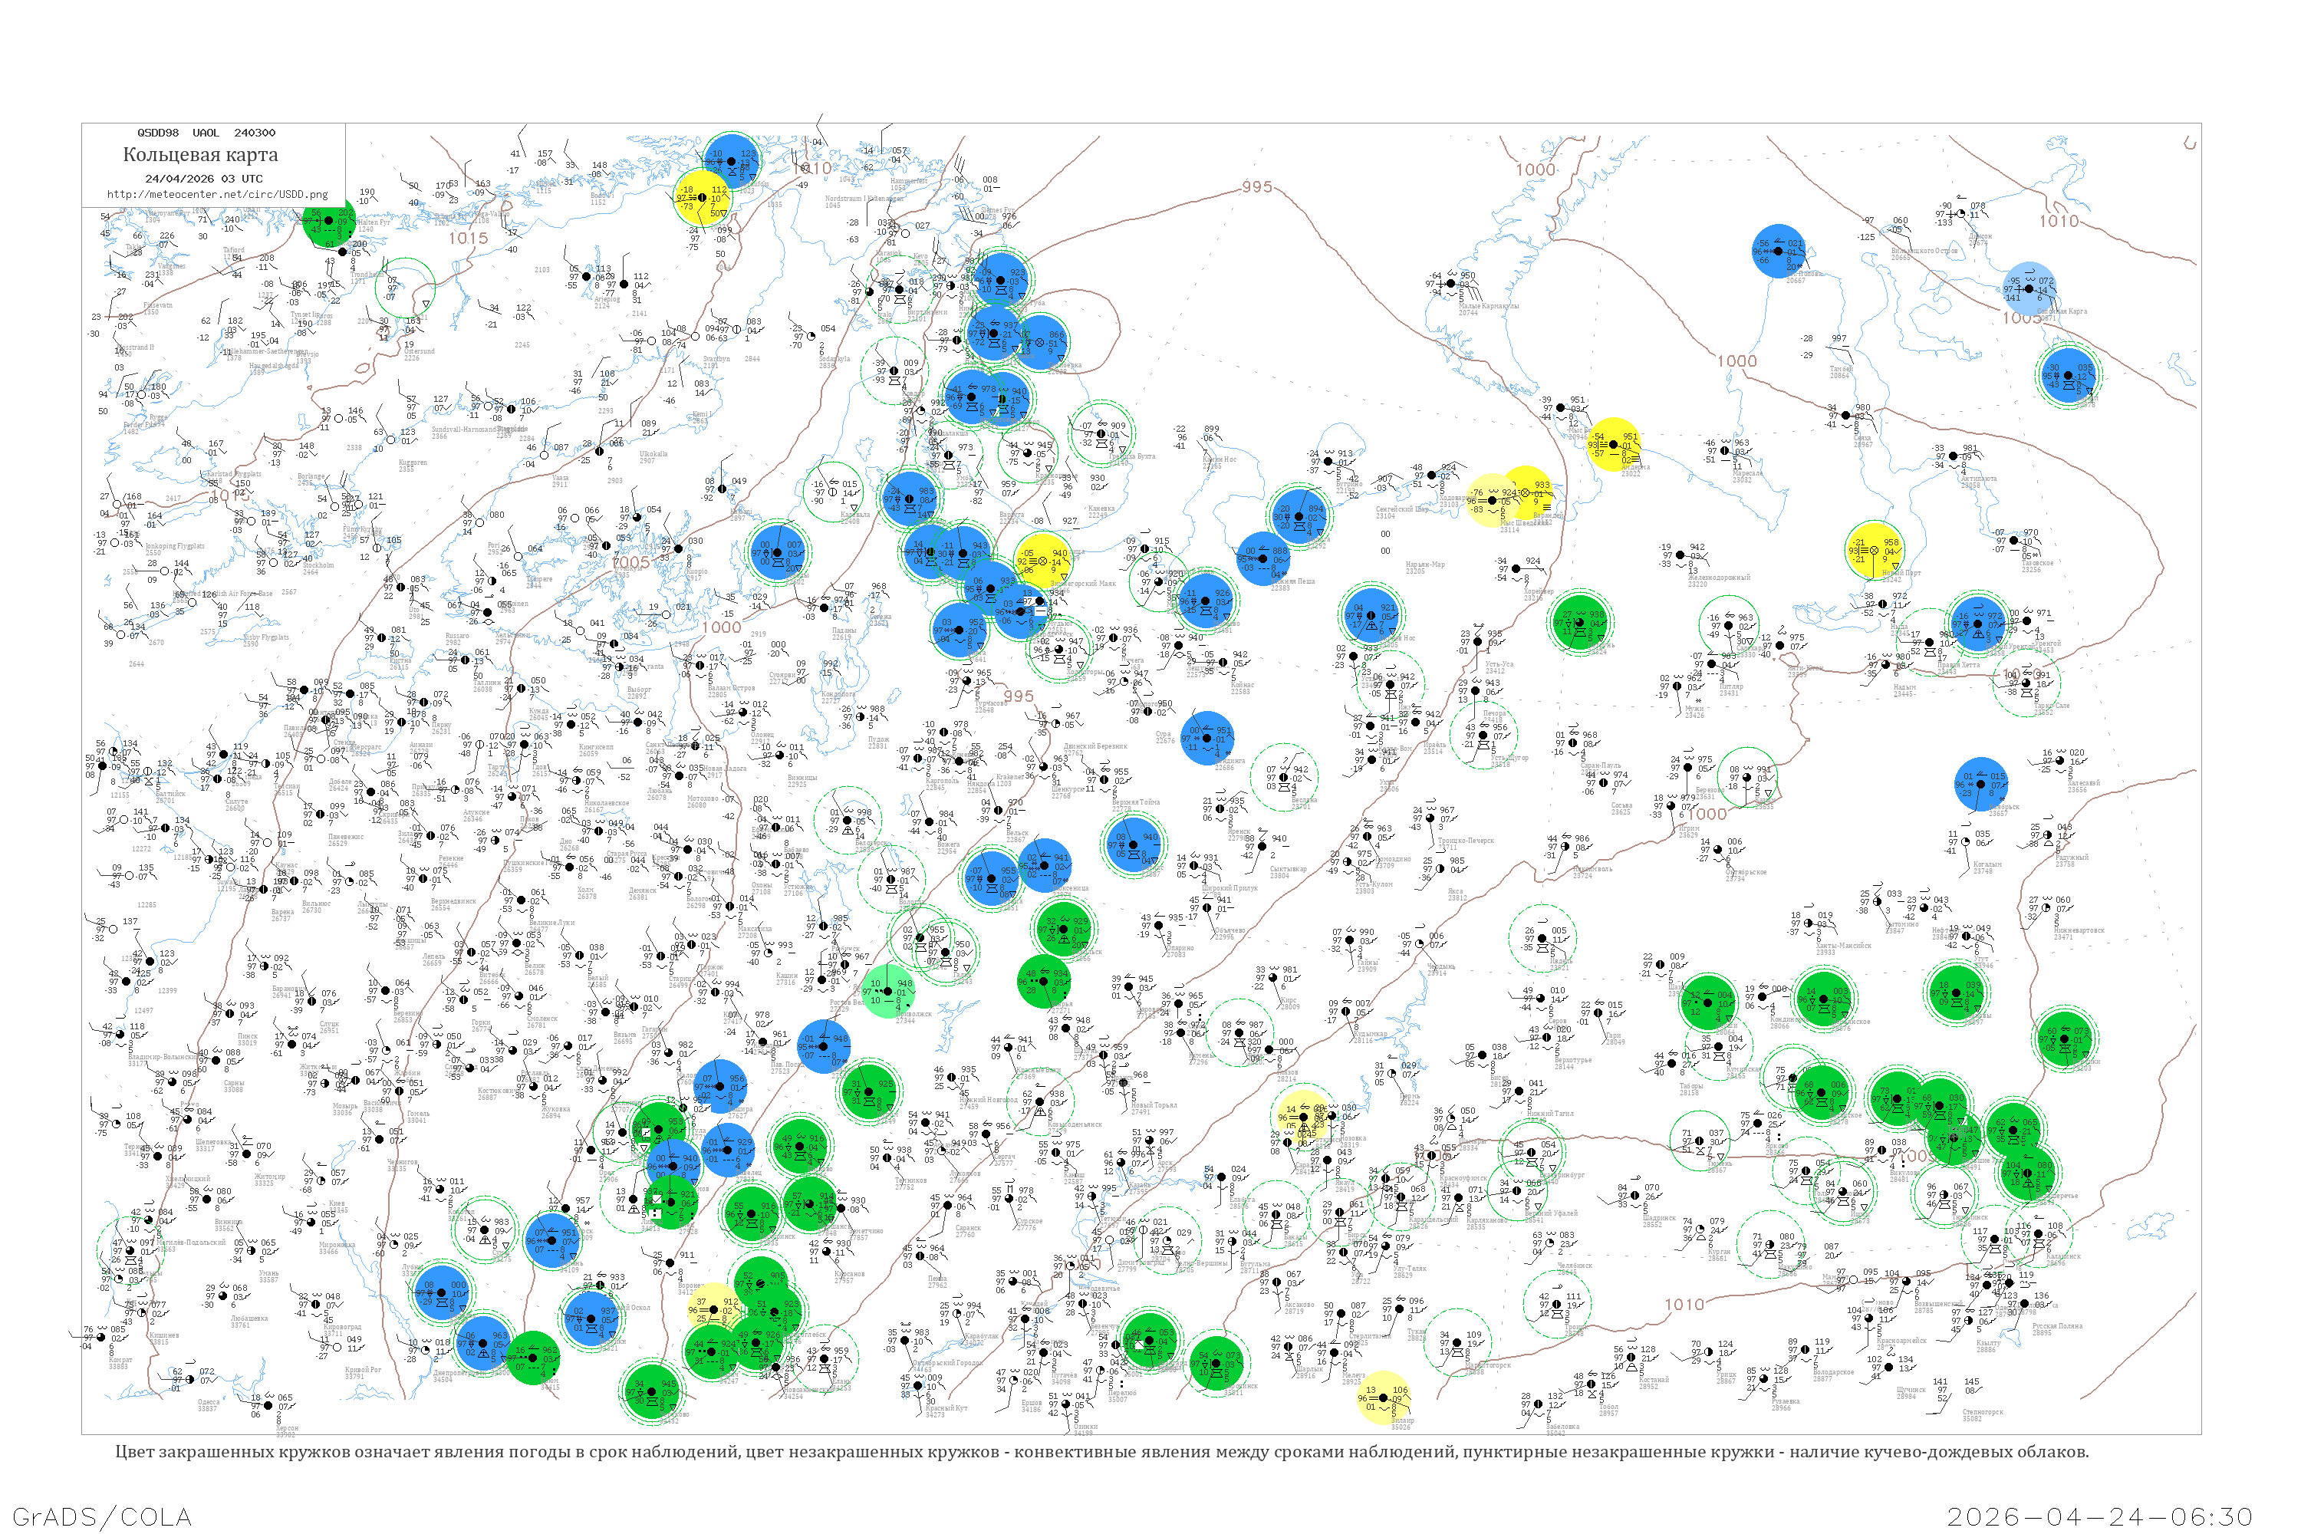Select the "Верхотурье" station label
Screen dimensions: 2301x1534
[1573, 1061]
